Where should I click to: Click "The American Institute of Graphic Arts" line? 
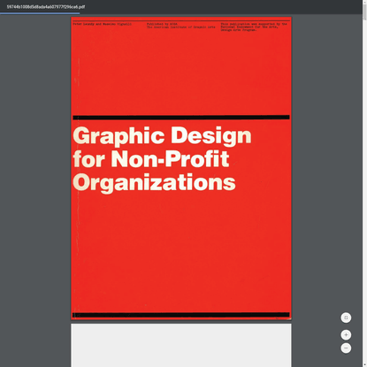point(181,27)
